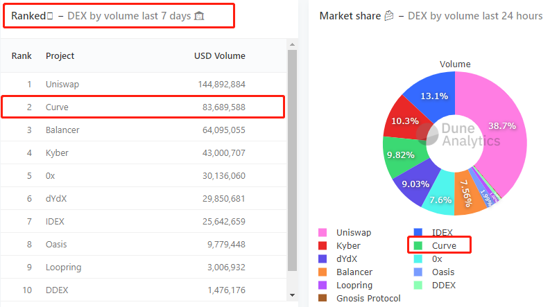Toggle the DDEX mint legend swatch

418,285
